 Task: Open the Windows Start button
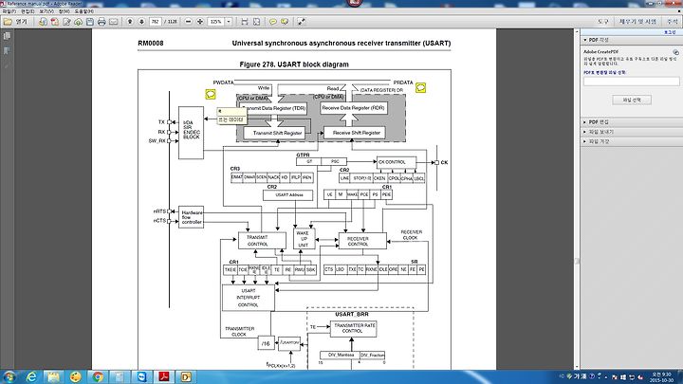tap(9, 377)
